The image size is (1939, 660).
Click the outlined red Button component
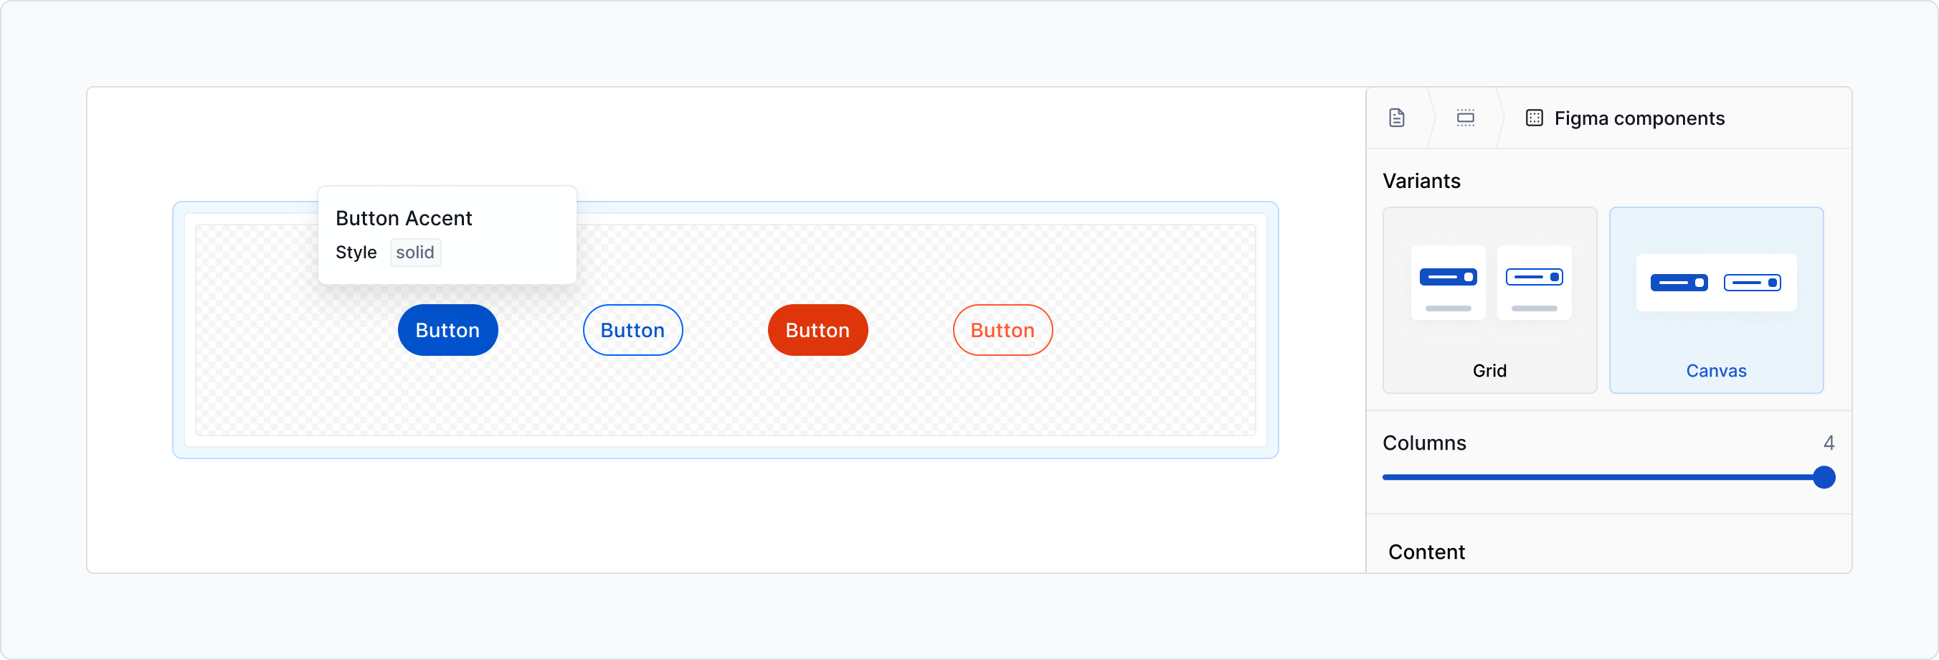coord(1002,330)
